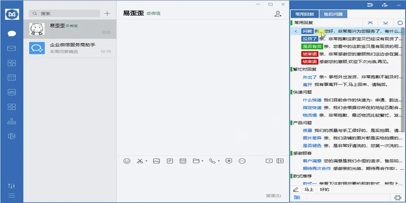The height and width of the screenshot is (203, 406).
Task: Expand the screenshot scissors dropdown arrow
Action: [x=146, y=161]
